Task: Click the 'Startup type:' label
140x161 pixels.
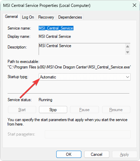Action: 18,77
